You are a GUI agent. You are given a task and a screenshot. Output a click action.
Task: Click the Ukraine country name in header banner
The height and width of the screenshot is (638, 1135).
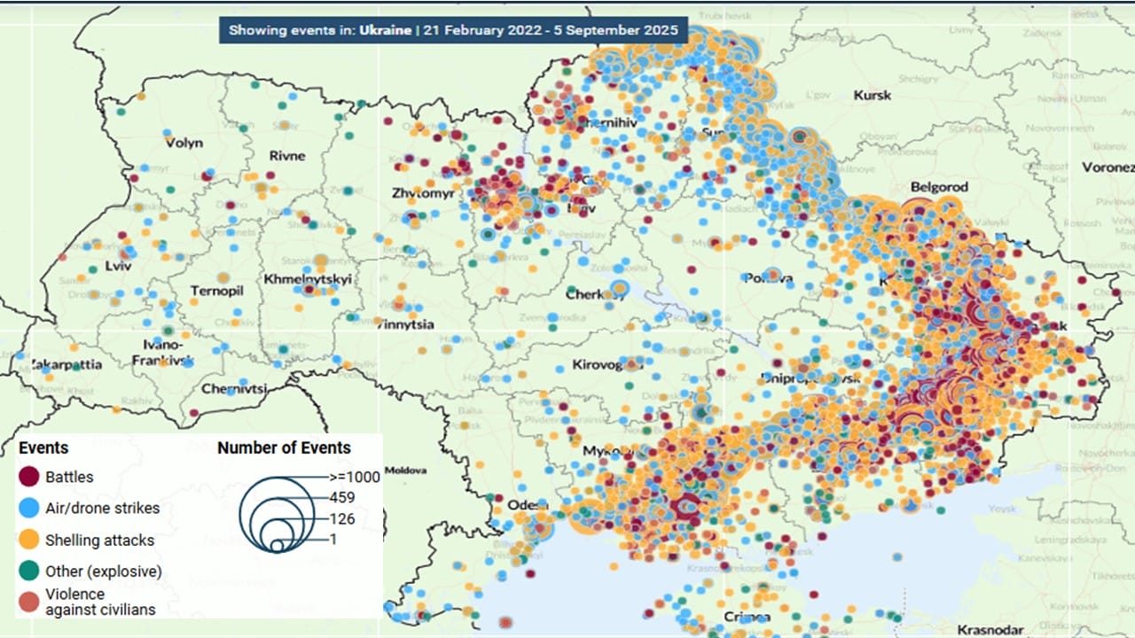tap(385, 30)
